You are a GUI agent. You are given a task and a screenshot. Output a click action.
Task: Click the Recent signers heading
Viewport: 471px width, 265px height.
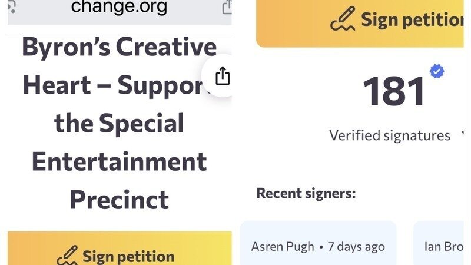(x=306, y=193)
